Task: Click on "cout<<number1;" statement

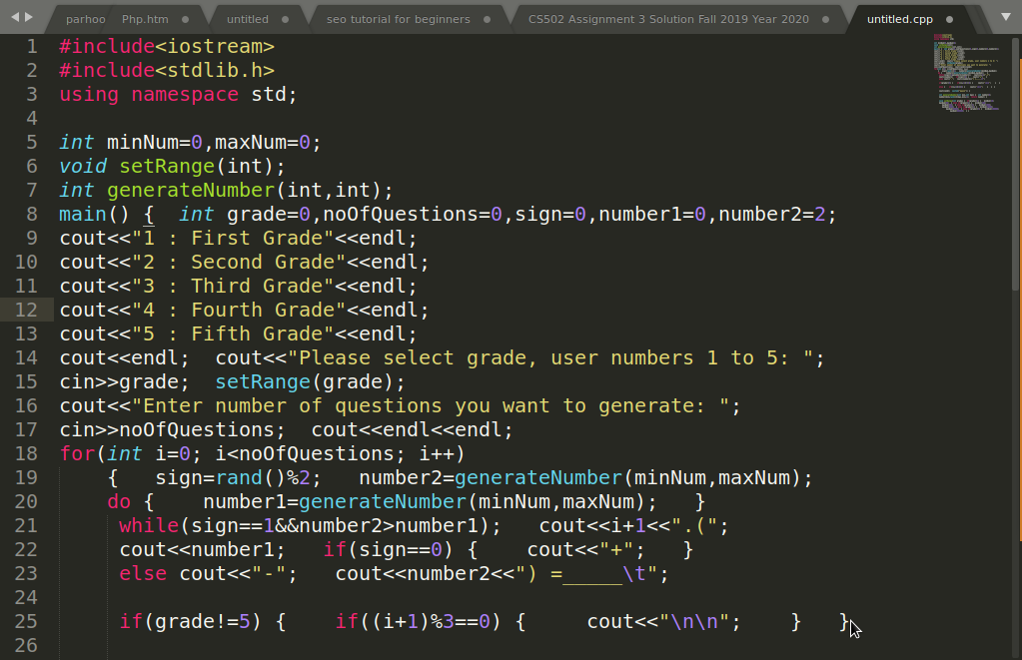Action: coord(202,550)
